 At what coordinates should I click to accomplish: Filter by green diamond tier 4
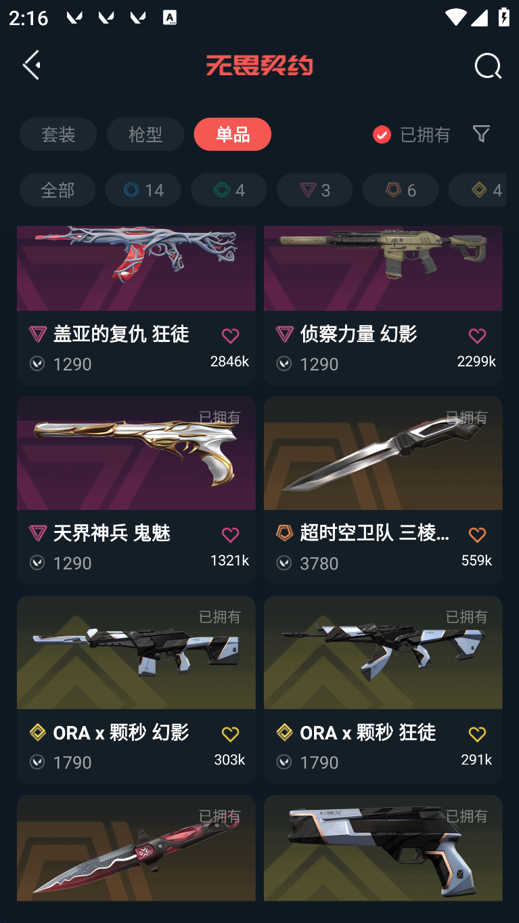click(x=229, y=190)
